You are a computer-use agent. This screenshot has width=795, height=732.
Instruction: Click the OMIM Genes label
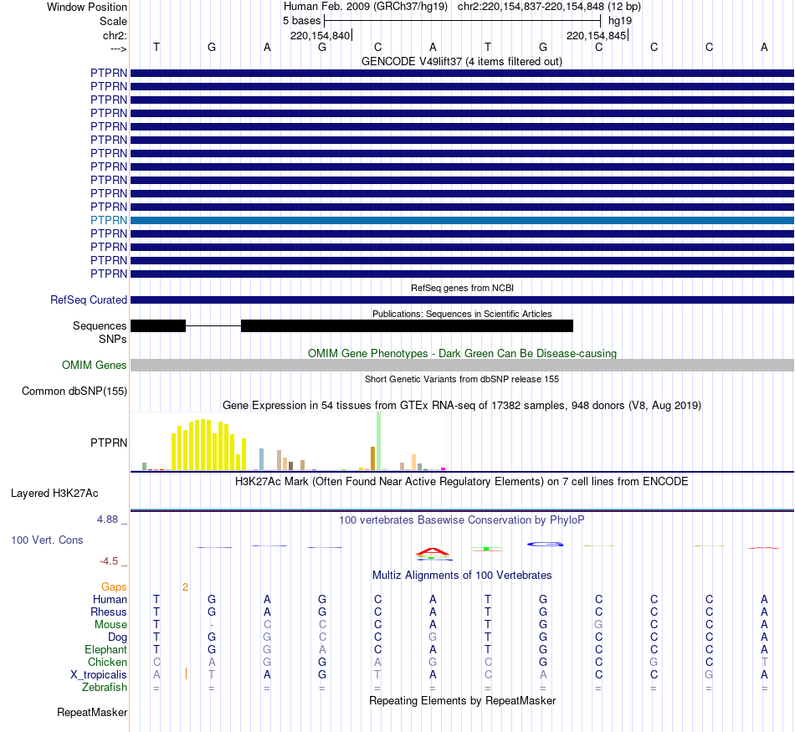click(x=94, y=365)
